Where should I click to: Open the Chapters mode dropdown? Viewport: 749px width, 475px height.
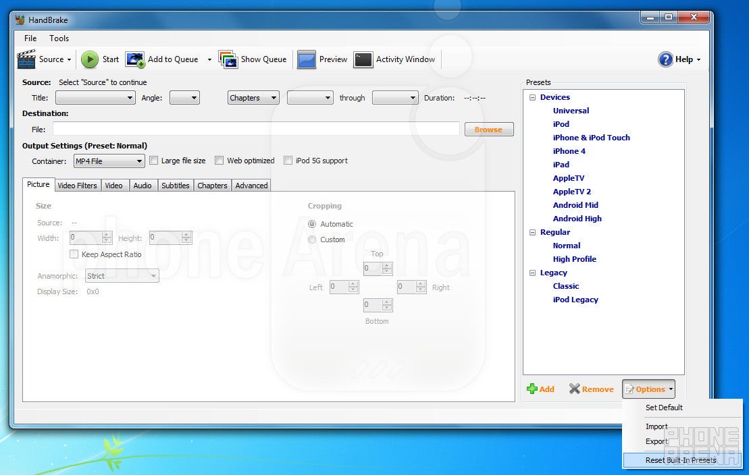[x=253, y=98]
